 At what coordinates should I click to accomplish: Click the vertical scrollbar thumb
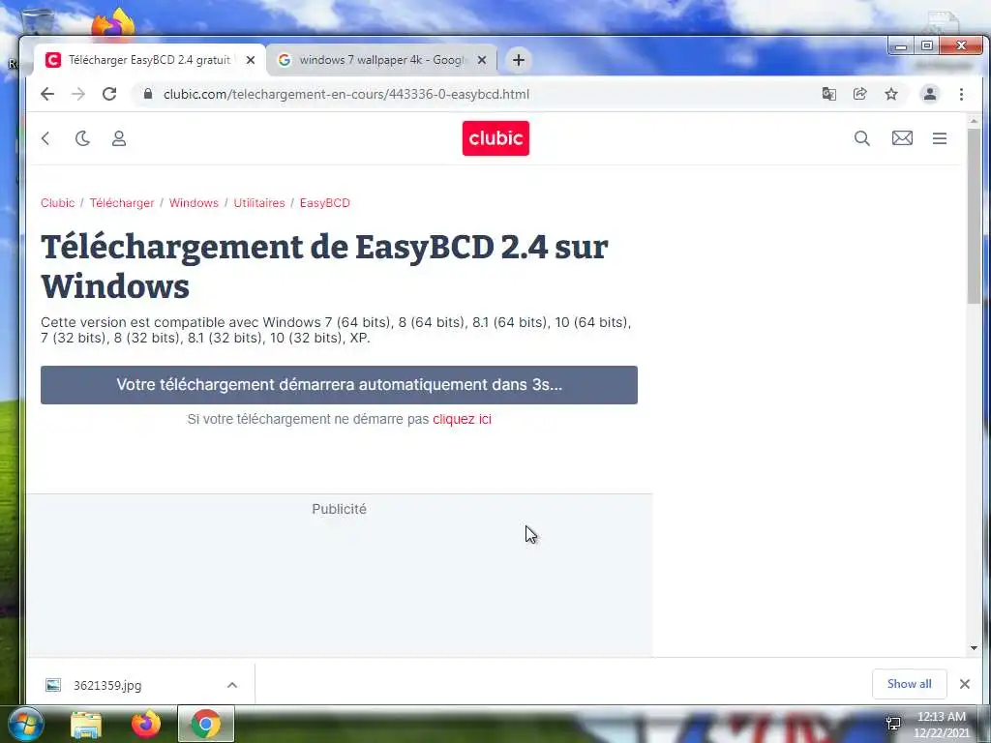tap(974, 215)
